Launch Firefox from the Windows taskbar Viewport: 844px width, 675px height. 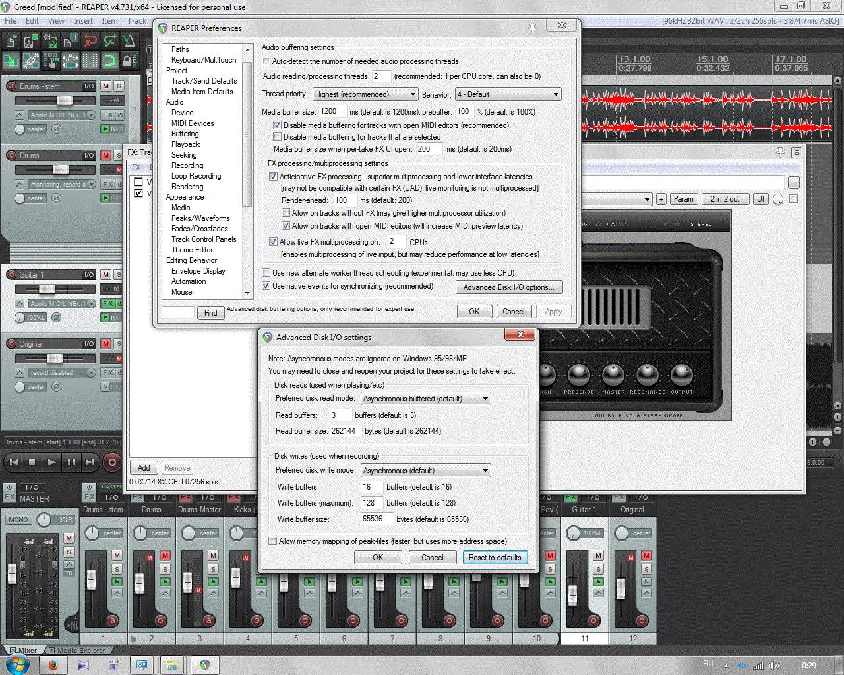53,664
